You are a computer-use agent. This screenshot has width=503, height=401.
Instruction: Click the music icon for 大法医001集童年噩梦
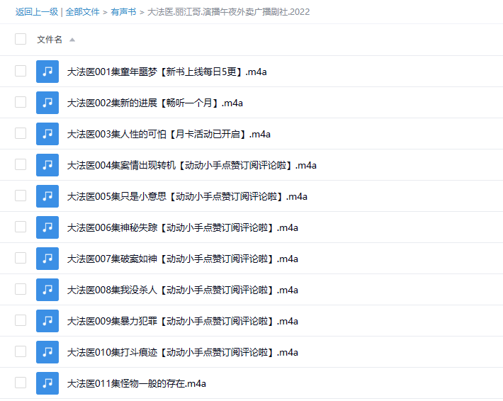pyautogui.click(x=47, y=72)
